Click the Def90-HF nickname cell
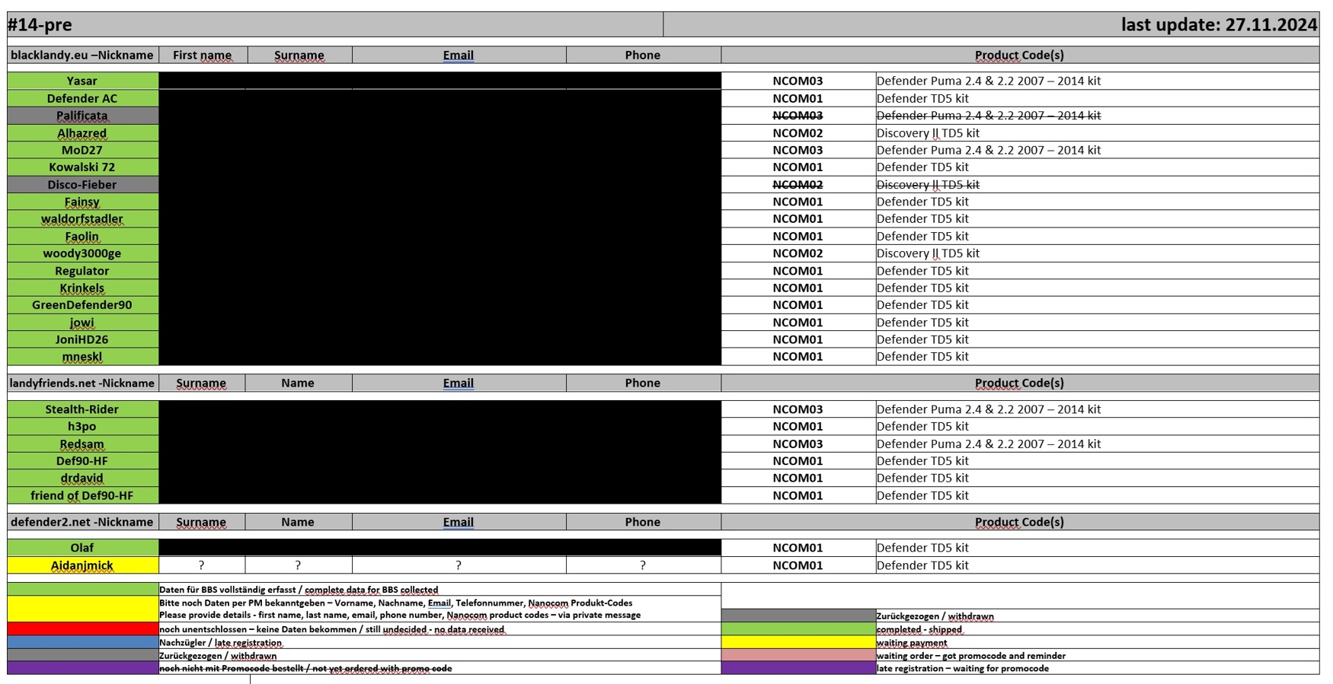The image size is (1333, 684). [x=82, y=460]
